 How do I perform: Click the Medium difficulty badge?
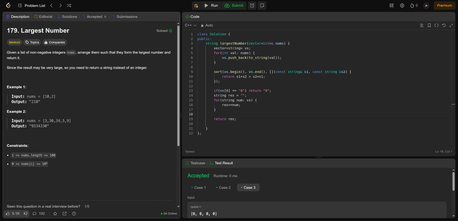point(15,42)
